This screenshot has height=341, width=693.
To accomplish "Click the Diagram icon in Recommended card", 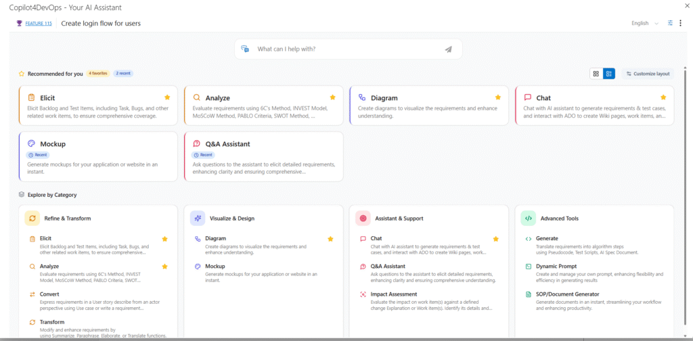I will pos(362,97).
